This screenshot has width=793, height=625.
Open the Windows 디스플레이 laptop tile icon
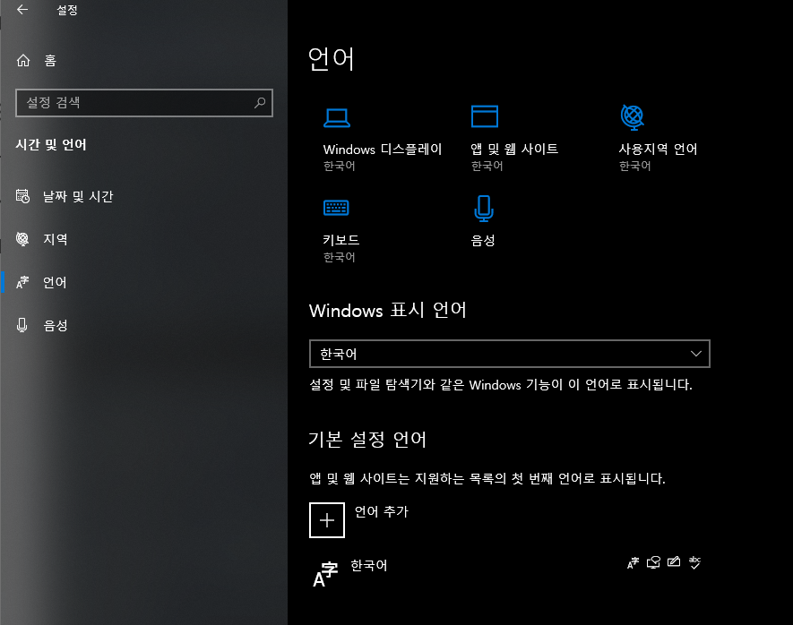tap(337, 117)
